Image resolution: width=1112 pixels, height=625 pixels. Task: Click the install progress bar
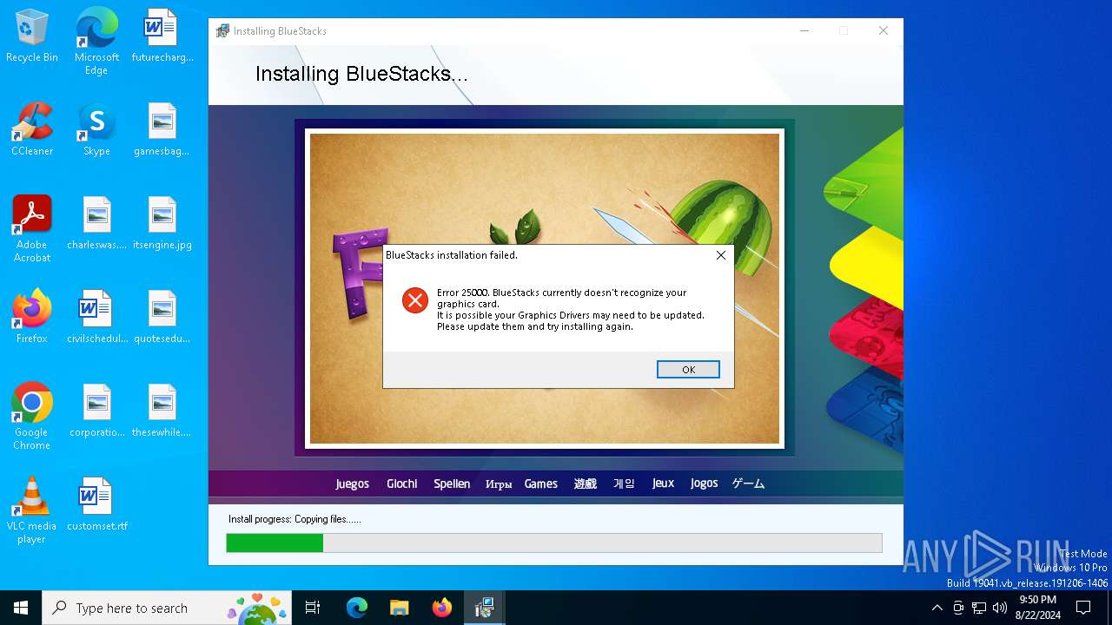pos(554,543)
